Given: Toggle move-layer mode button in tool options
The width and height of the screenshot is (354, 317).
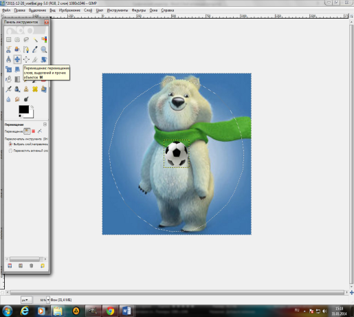Looking at the screenshot, I should tap(27, 131).
